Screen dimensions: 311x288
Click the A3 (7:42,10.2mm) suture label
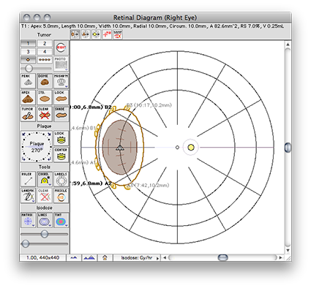148,185
